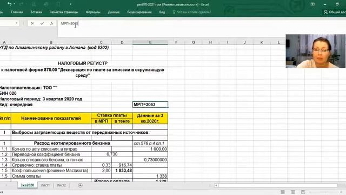
Task: Select the sheet tab 3кв2020
Action: [28, 185]
